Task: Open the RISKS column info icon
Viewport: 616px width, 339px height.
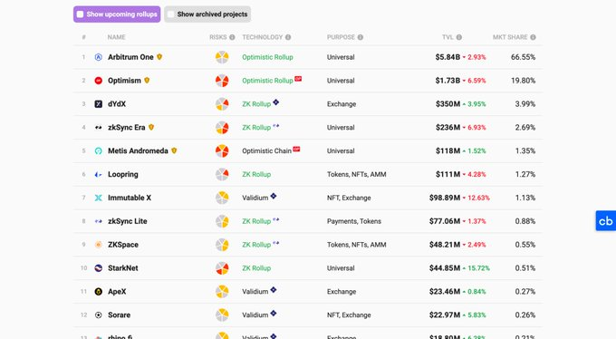Action: [x=232, y=37]
